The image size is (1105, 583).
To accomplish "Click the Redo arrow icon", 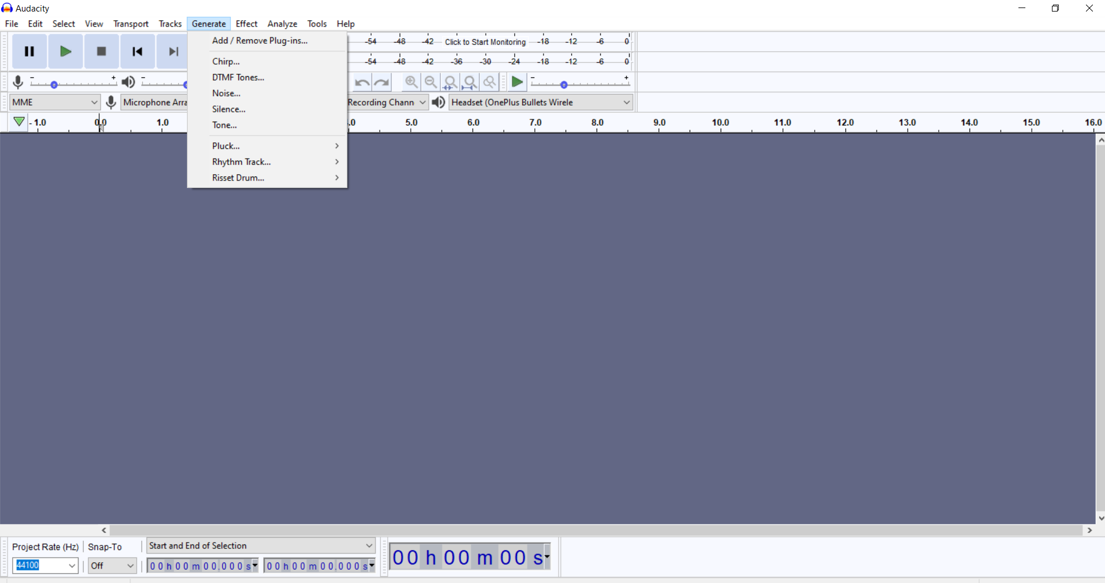I will click(x=381, y=82).
